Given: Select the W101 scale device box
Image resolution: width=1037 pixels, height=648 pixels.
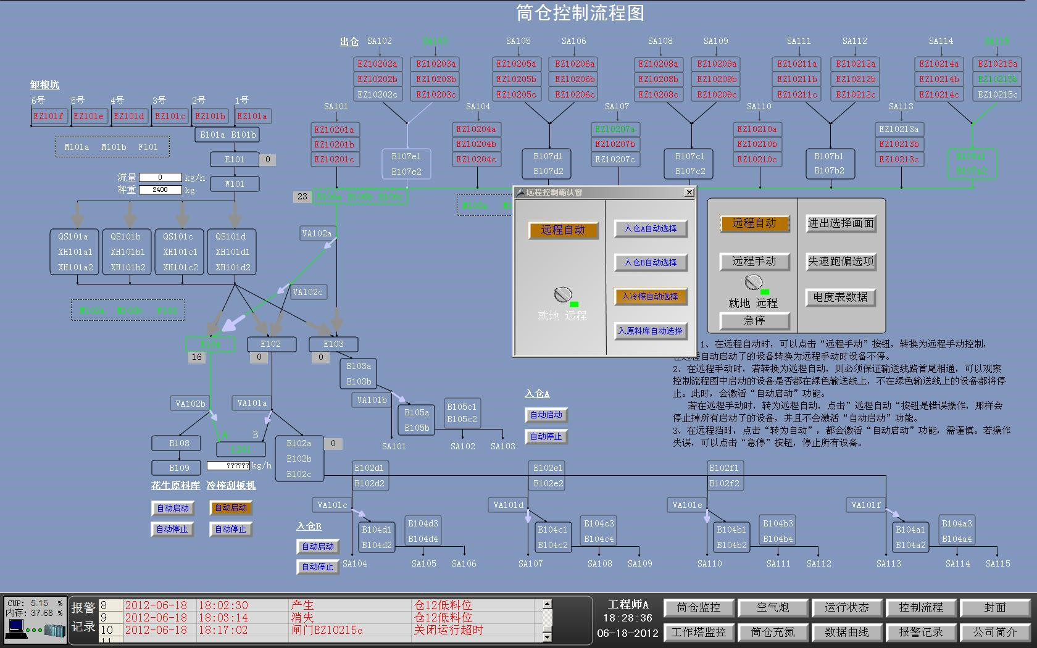Looking at the screenshot, I should (235, 184).
